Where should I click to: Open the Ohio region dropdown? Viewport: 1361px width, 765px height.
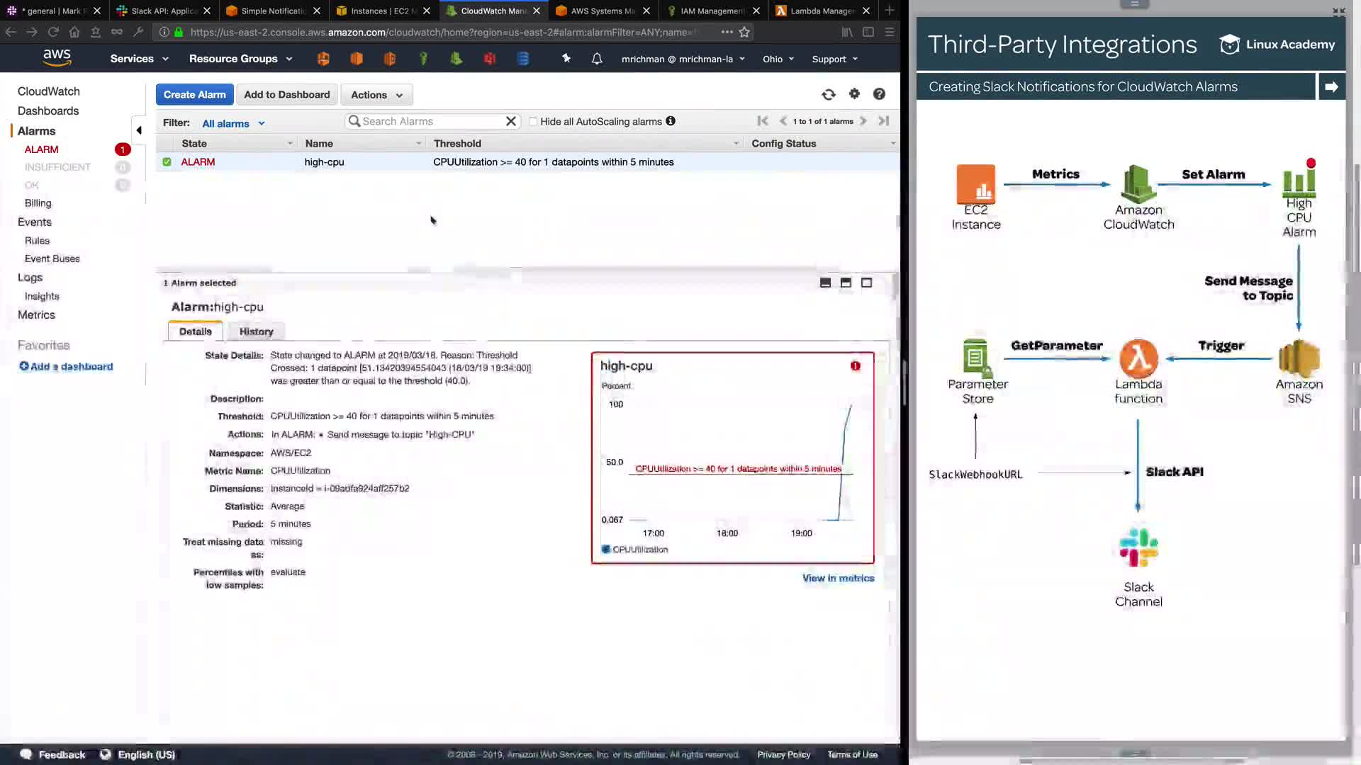778,59
